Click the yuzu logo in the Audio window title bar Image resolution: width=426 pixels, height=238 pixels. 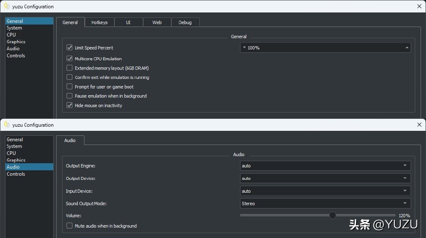[x=7, y=125]
